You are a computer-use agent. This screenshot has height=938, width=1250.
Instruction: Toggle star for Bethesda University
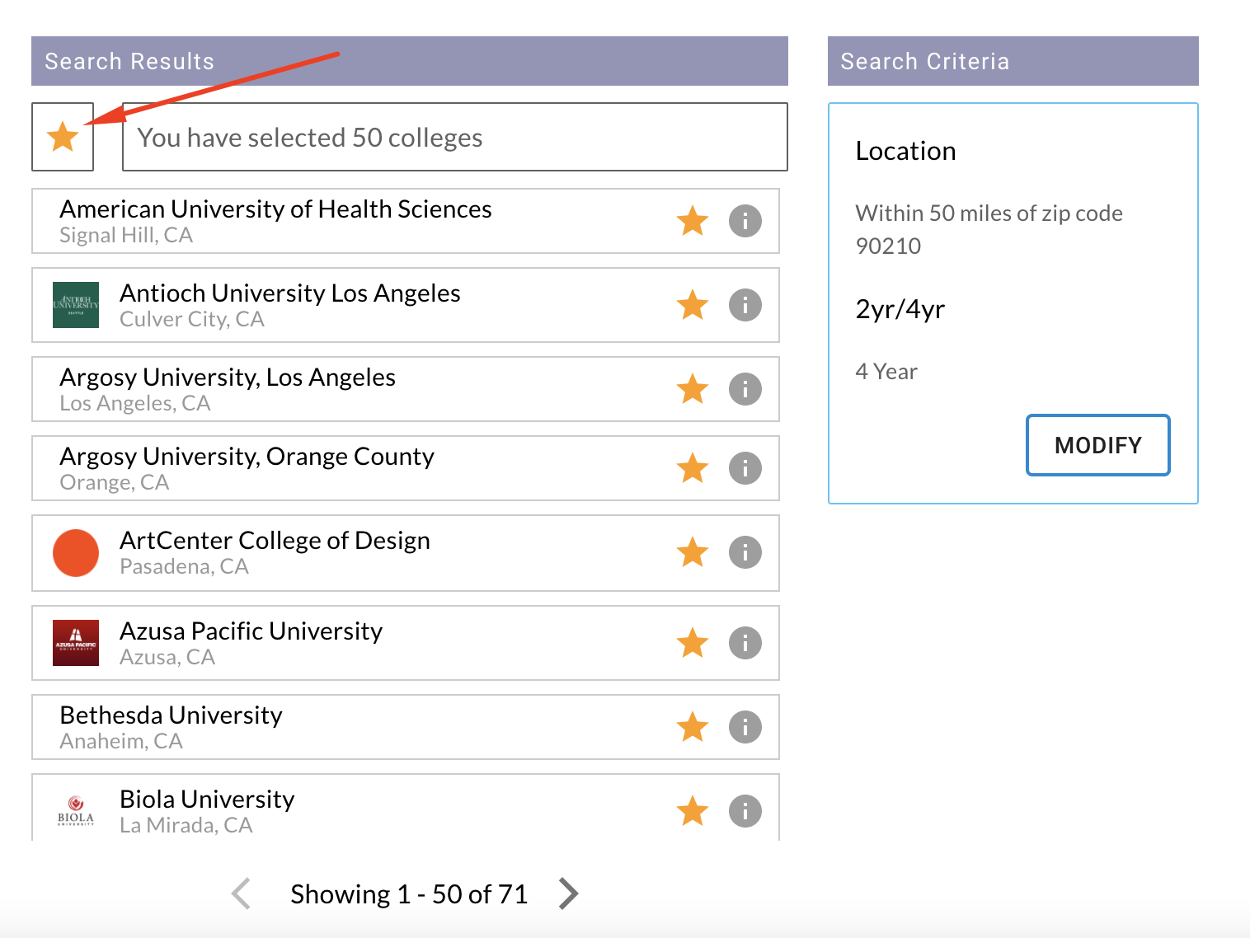point(693,727)
